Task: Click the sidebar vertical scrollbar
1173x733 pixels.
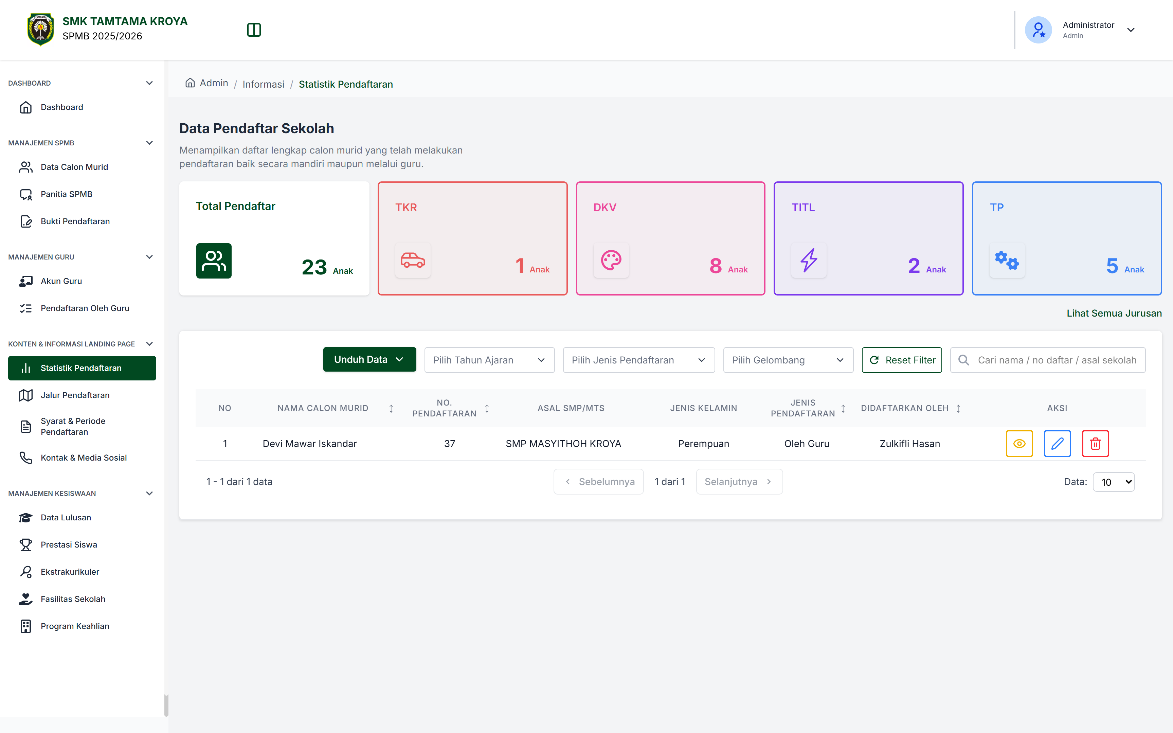Action: click(166, 705)
